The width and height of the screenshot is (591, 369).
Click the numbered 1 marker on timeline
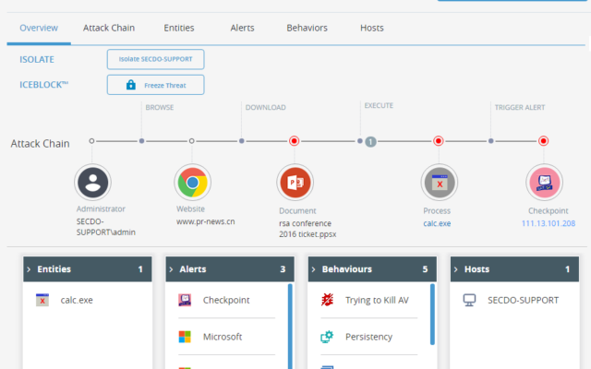(x=370, y=141)
